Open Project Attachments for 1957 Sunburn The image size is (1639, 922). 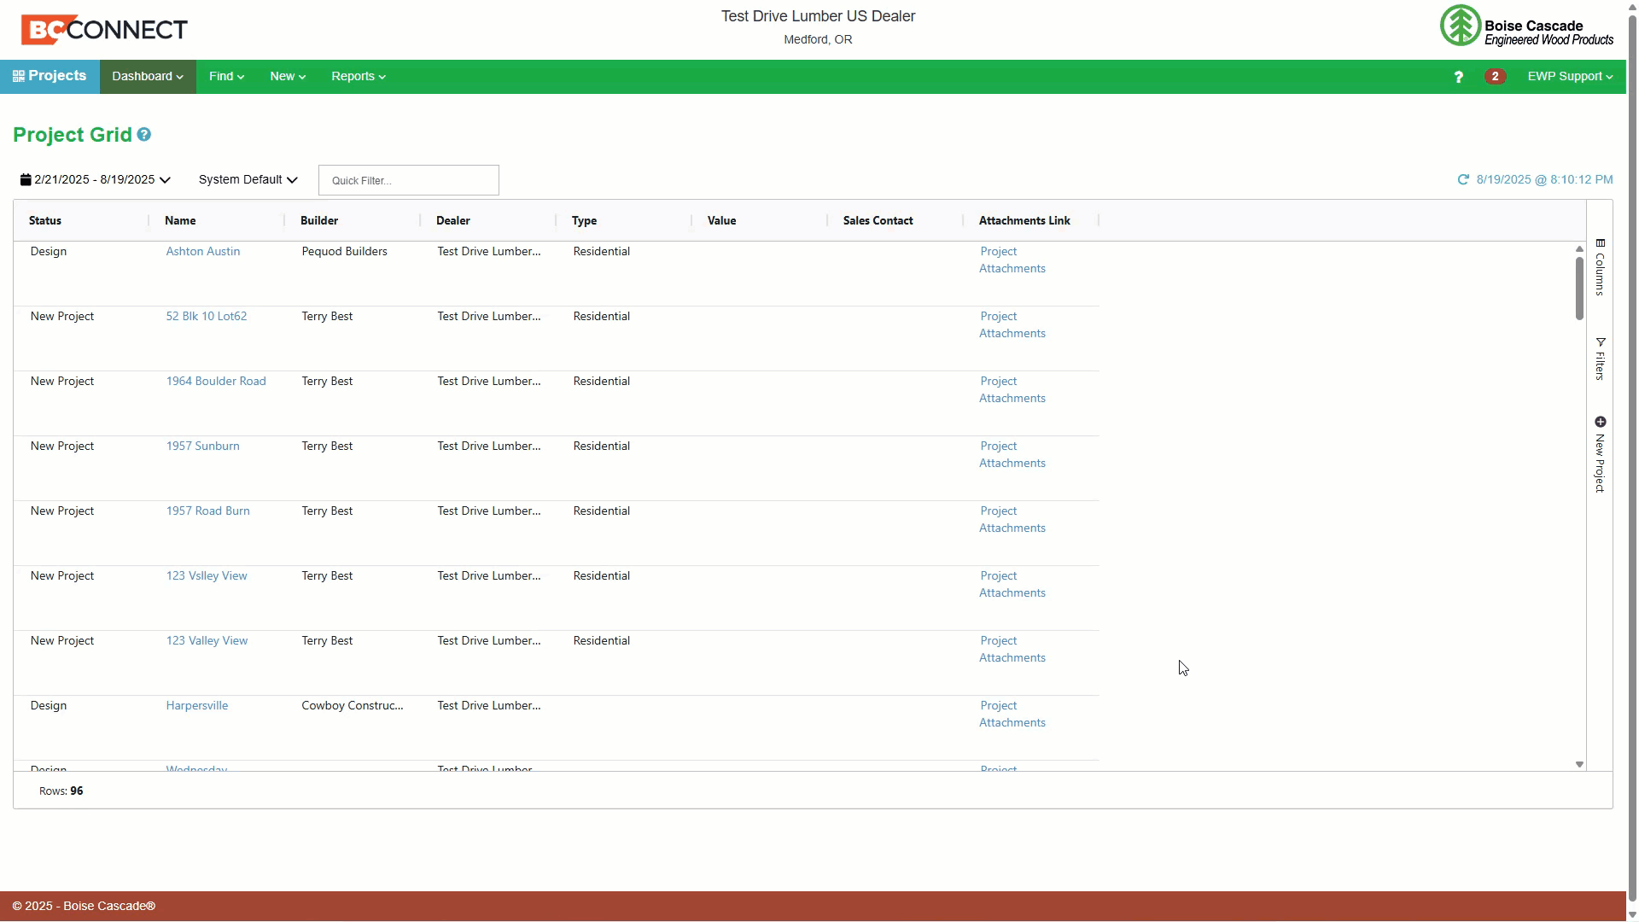coord(1012,455)
